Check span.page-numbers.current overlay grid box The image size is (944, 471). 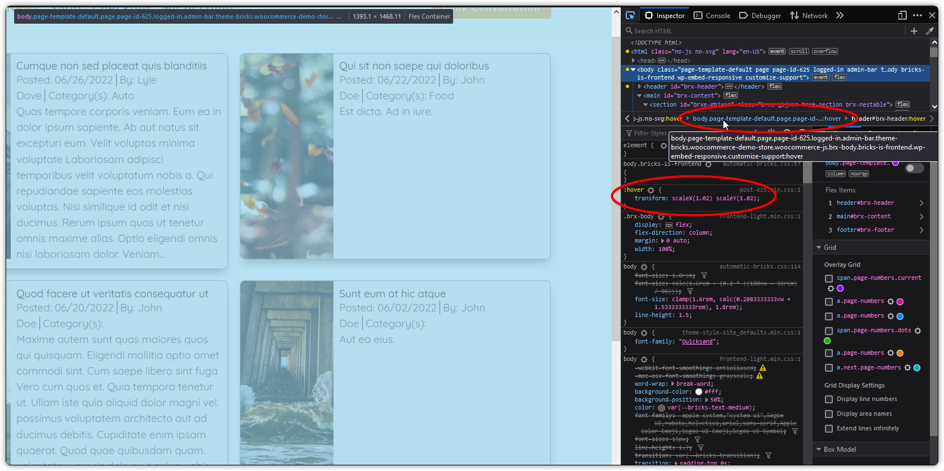click(829, 278)
